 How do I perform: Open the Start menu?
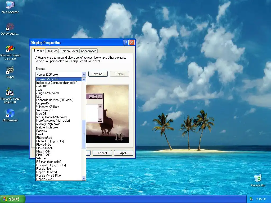coord(13,199)
